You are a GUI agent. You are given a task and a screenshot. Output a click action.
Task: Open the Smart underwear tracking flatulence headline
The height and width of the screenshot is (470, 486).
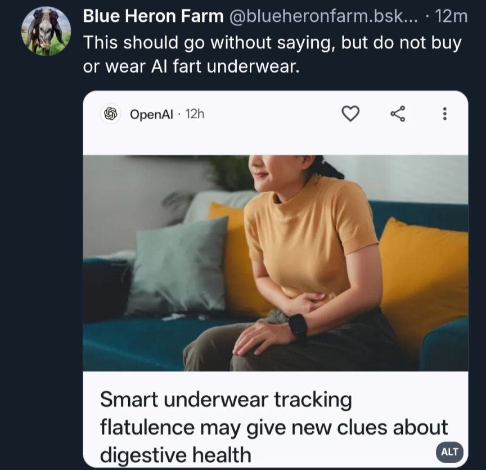coord(274,427)
